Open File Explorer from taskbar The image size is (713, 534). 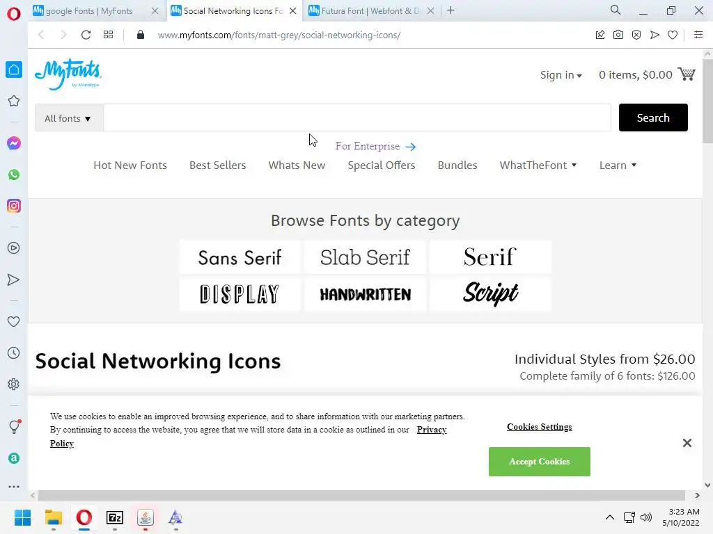click(53, 517)
